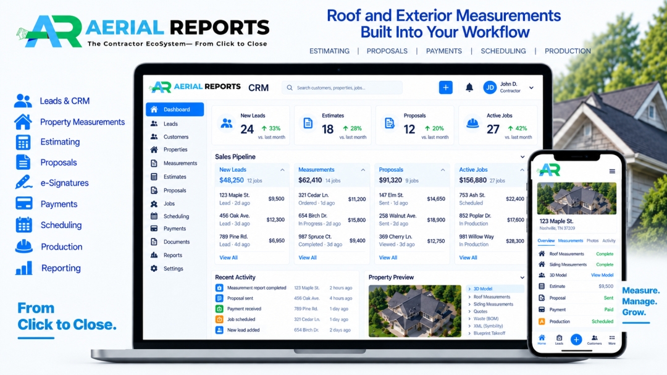667x375 pixels.
Task: Open the John D. account dropdown arrow
Action: click(x=531, y=88)
